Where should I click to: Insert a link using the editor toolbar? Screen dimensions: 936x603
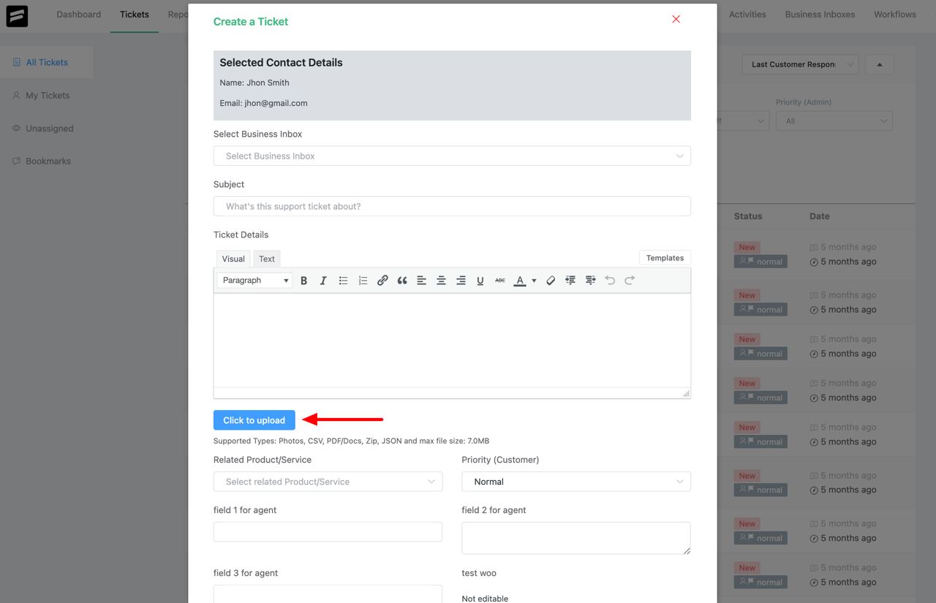[382, 280]
